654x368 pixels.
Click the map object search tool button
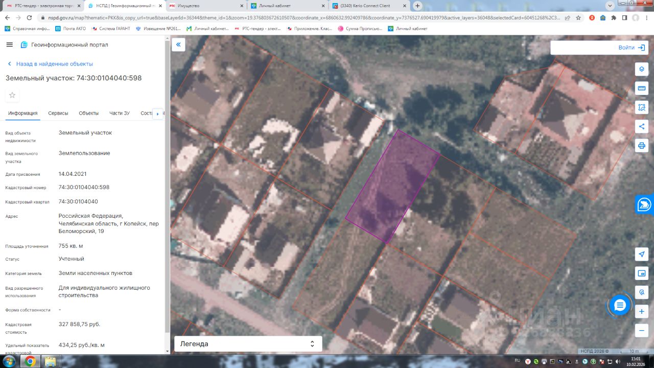tap(642, 292)
